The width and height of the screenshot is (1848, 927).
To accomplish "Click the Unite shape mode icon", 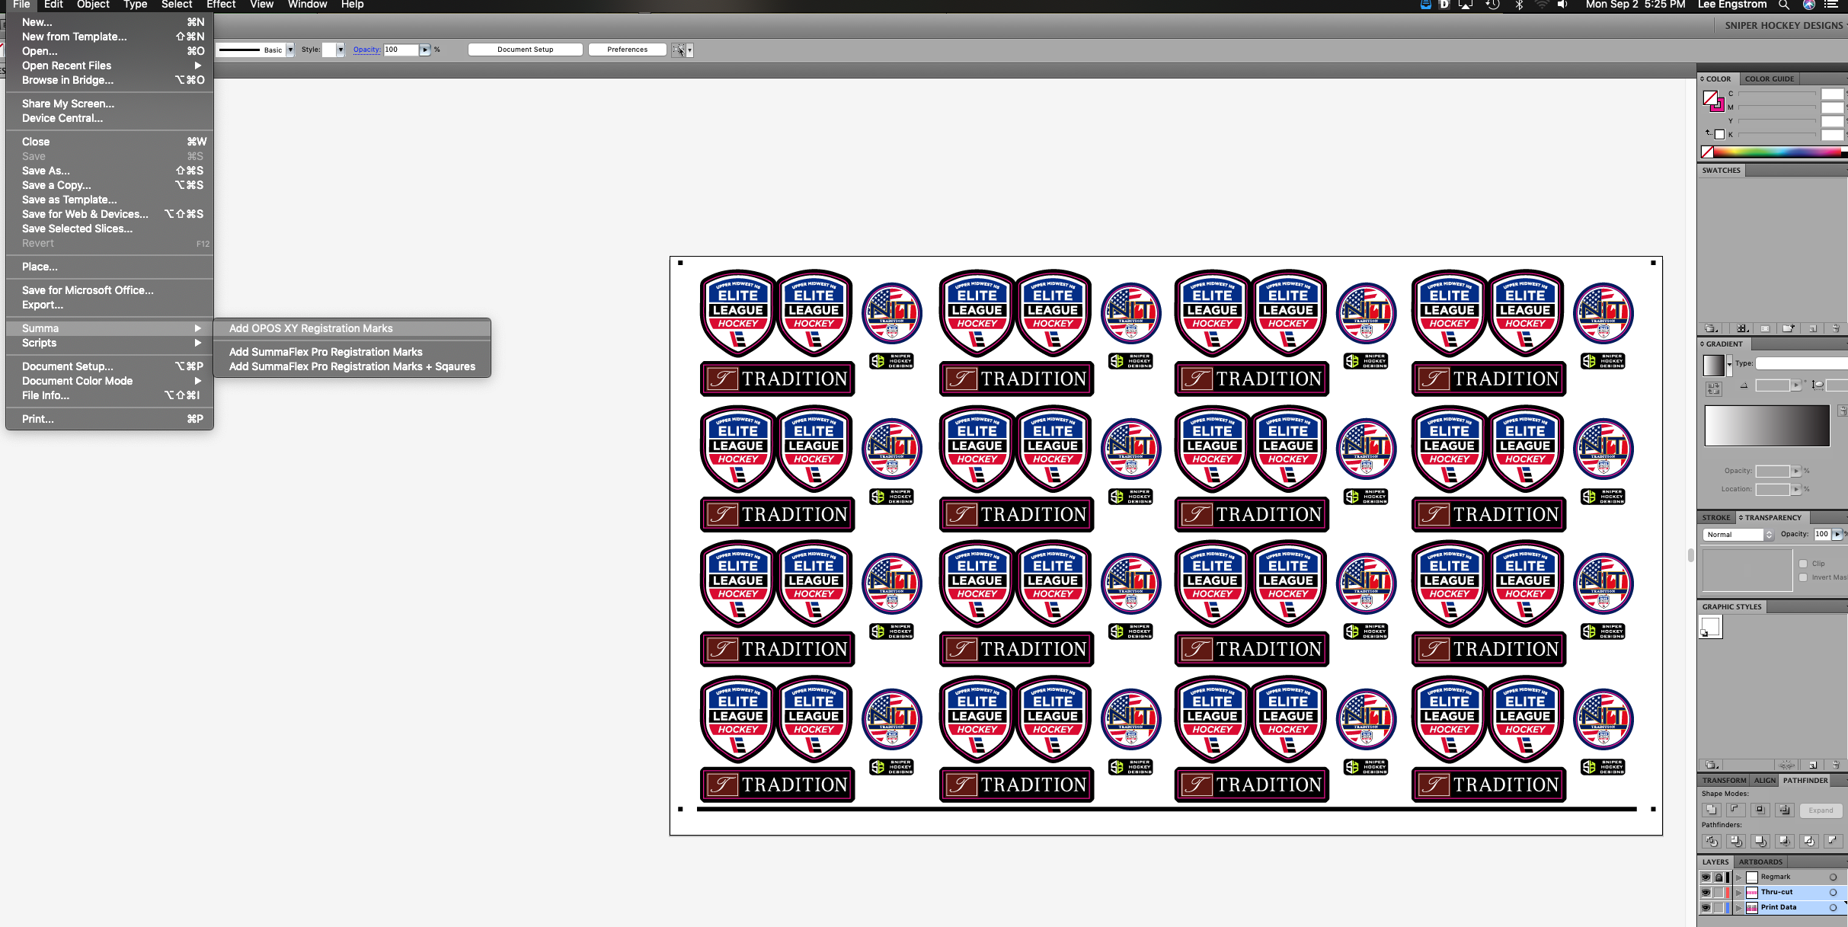I will (1711, 810).
